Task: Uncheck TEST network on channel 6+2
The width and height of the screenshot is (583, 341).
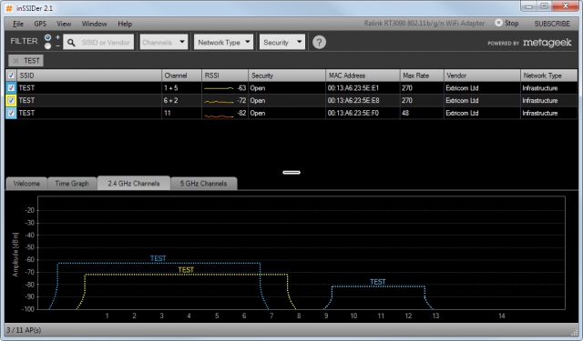Action: (x=11, y=101)
